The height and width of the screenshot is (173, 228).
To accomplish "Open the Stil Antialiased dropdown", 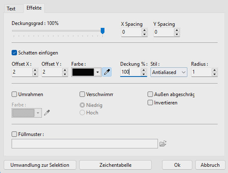I will click(x=169, y=72).
